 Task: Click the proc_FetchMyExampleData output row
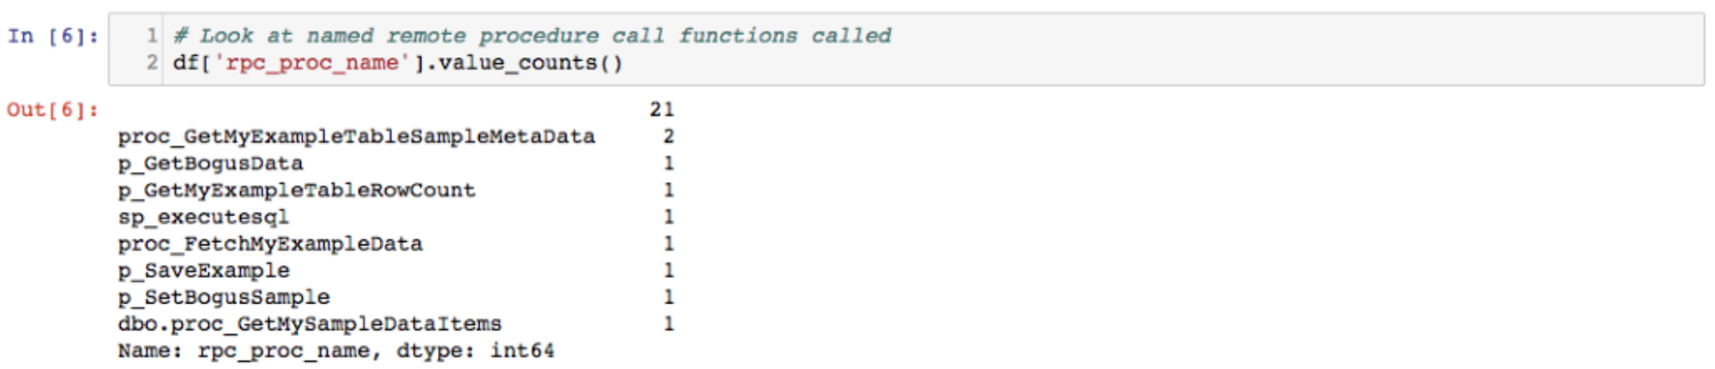(x=396, y=244)
